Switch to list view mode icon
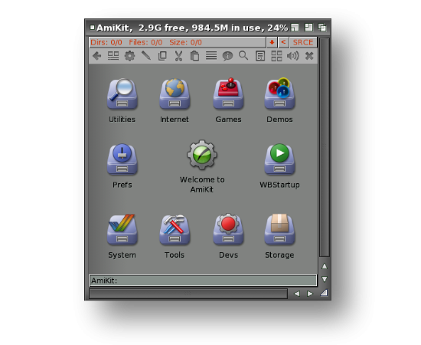Screen dimensions: 421x345 point(211,56)
